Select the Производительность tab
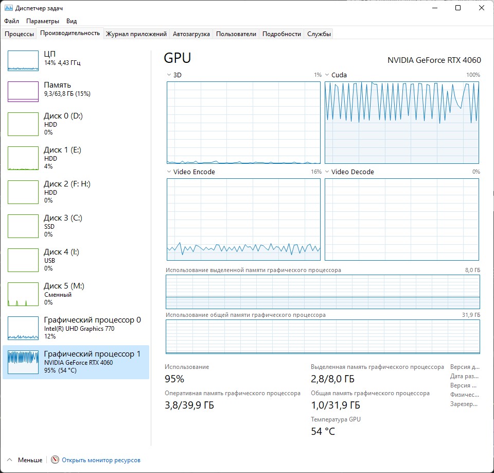This screenshot has height=473, width=494. tap(70, 33)
